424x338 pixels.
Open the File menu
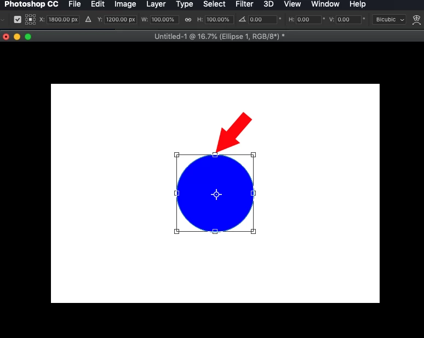click(x=75, y=4)
